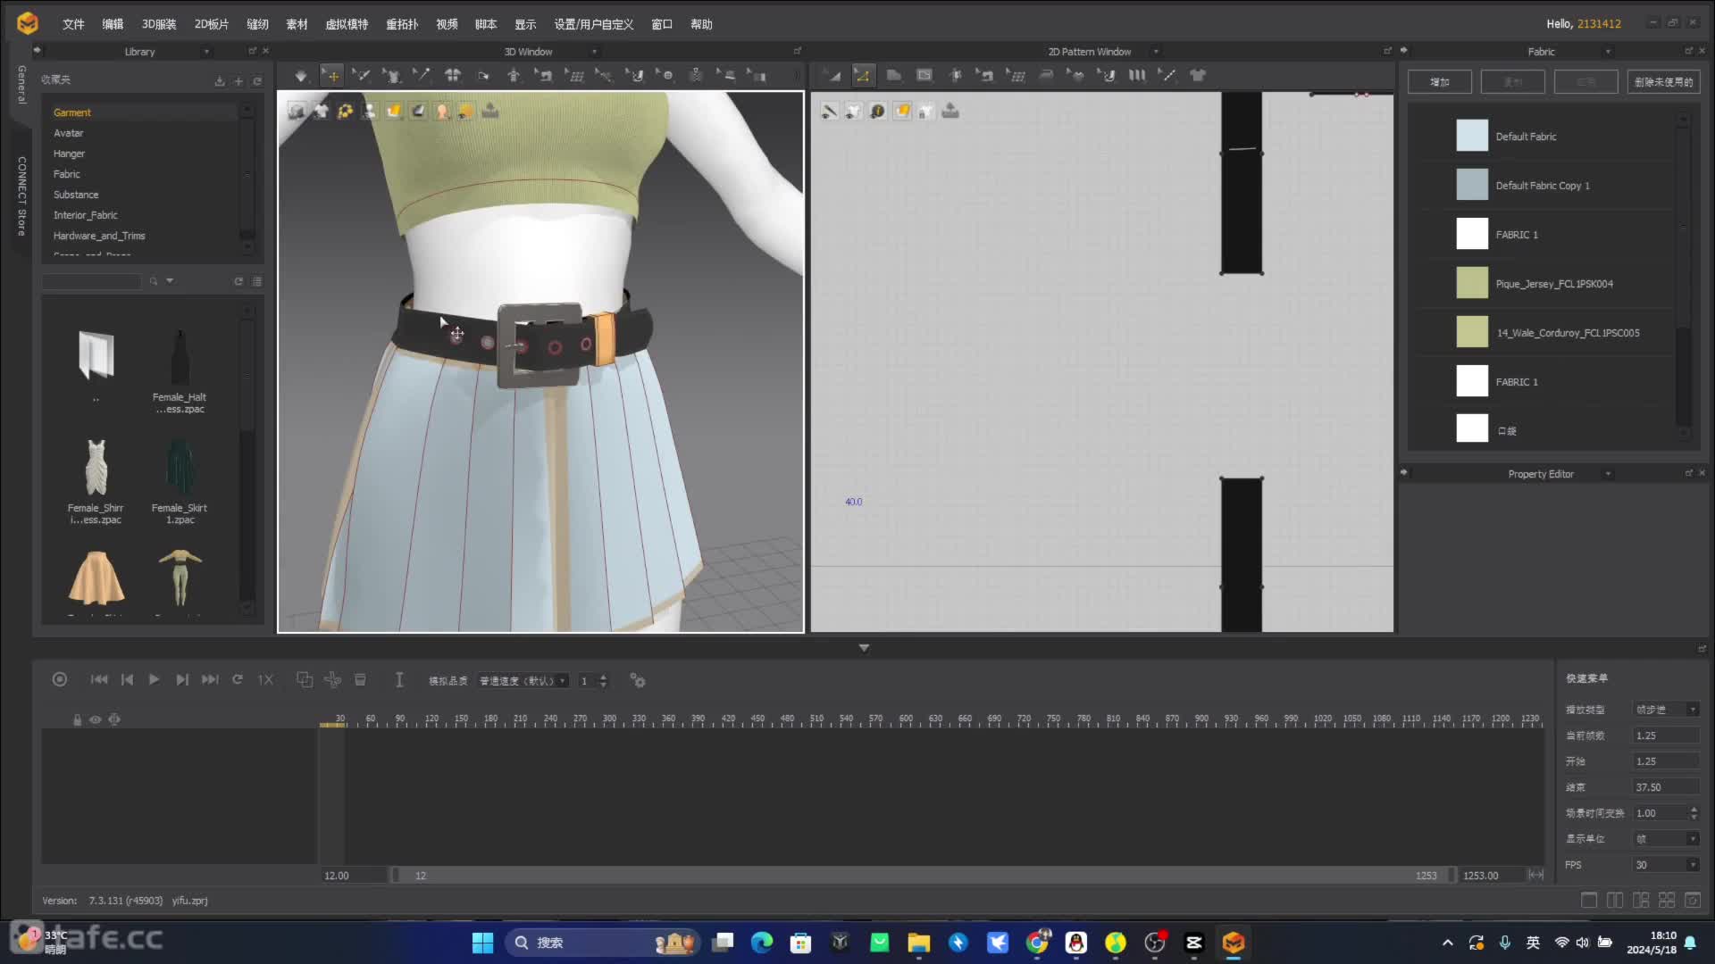
Task: Open the 缝纫 menu
Action: tap(257, 24)
